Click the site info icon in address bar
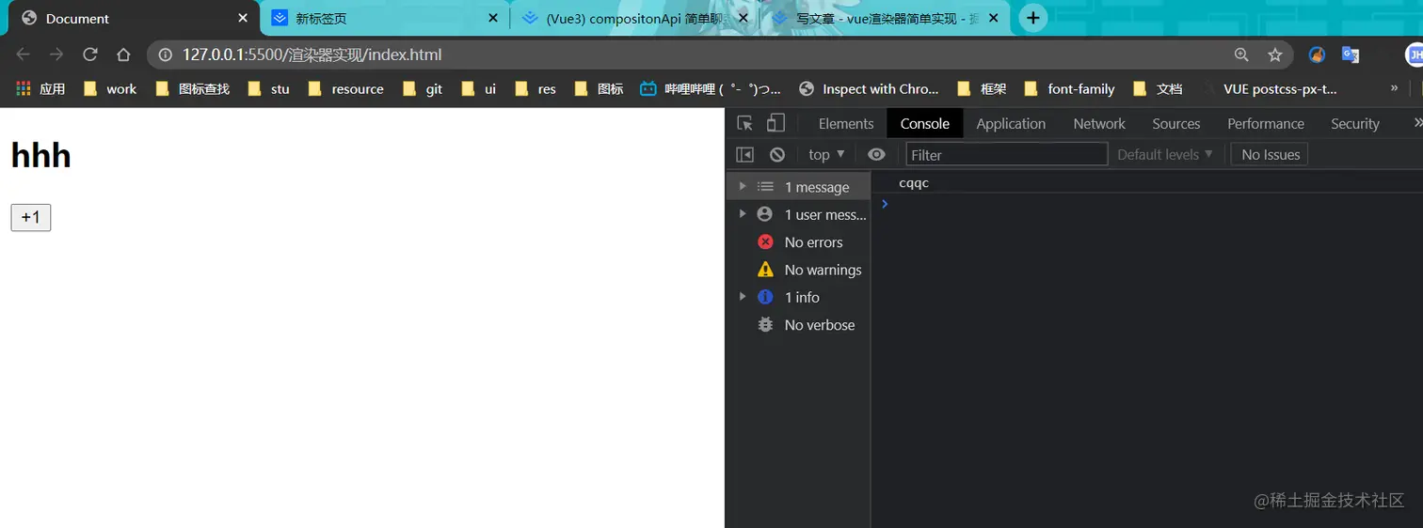Image resolution: width=1423 pixels, height=528 pixels. pos(166,54)
